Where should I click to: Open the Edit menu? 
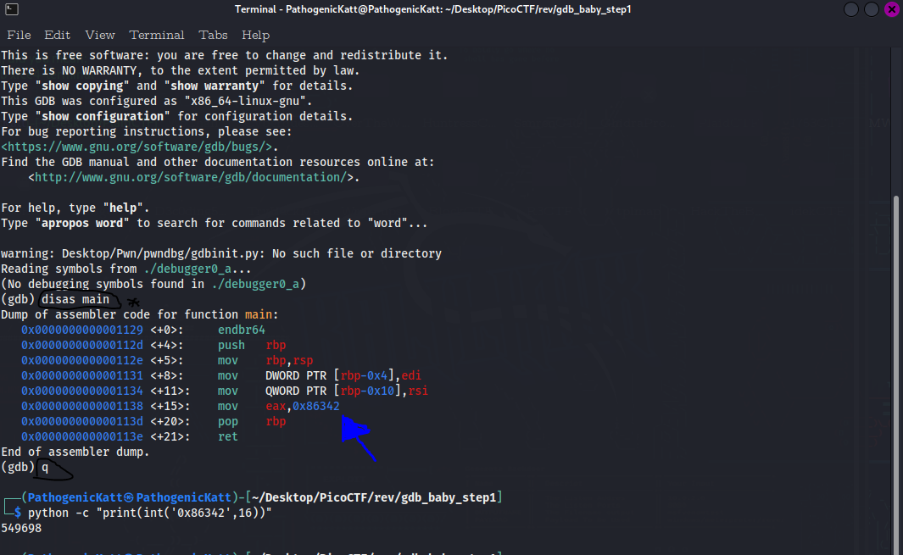pyautogui.click(x=58, y=35)
